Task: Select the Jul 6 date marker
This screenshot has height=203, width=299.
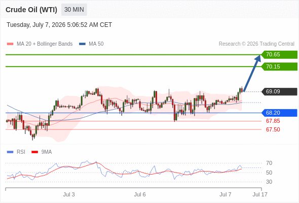Action: 140,194
